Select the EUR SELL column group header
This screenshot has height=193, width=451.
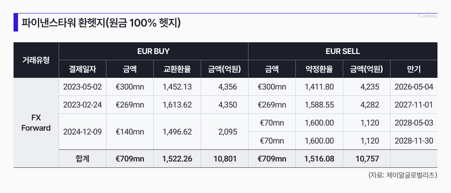[343, 51]
